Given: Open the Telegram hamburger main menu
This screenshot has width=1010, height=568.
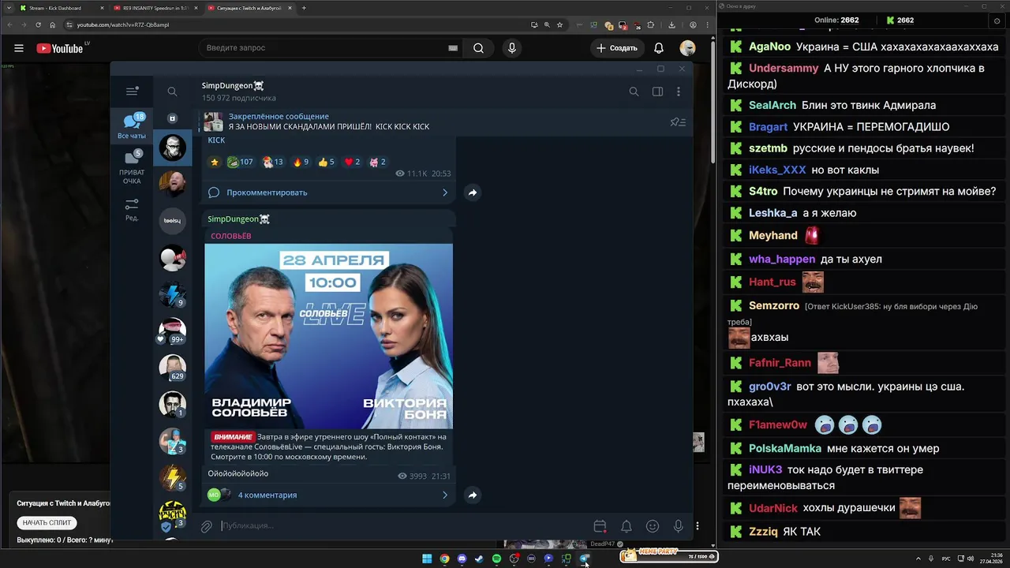Looking at the screenshot, I should (132, 92).
